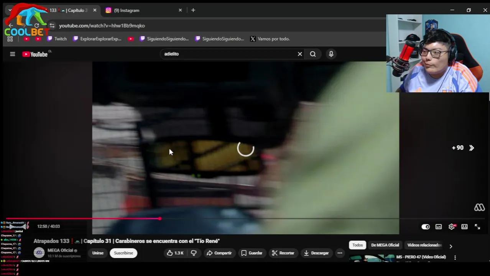Open site info icon in address bar

coord(52,26)
